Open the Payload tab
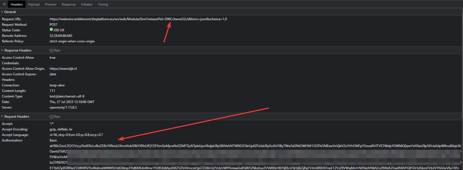The height and width of the screenshot is (170, 463). pyautogui.click(x=34, y=4)
